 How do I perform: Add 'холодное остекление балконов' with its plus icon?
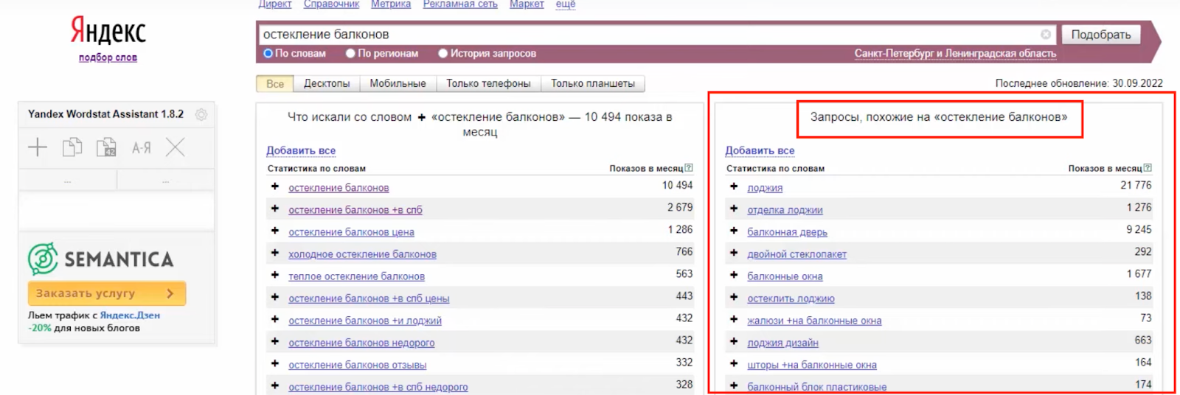275,253
